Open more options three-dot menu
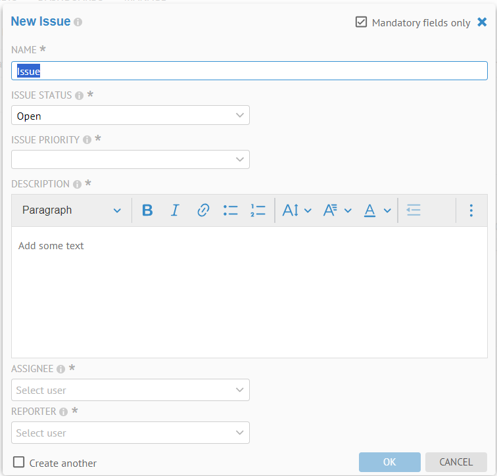The height and width of the screenshot is (476, 497). (x=471, y=210)
